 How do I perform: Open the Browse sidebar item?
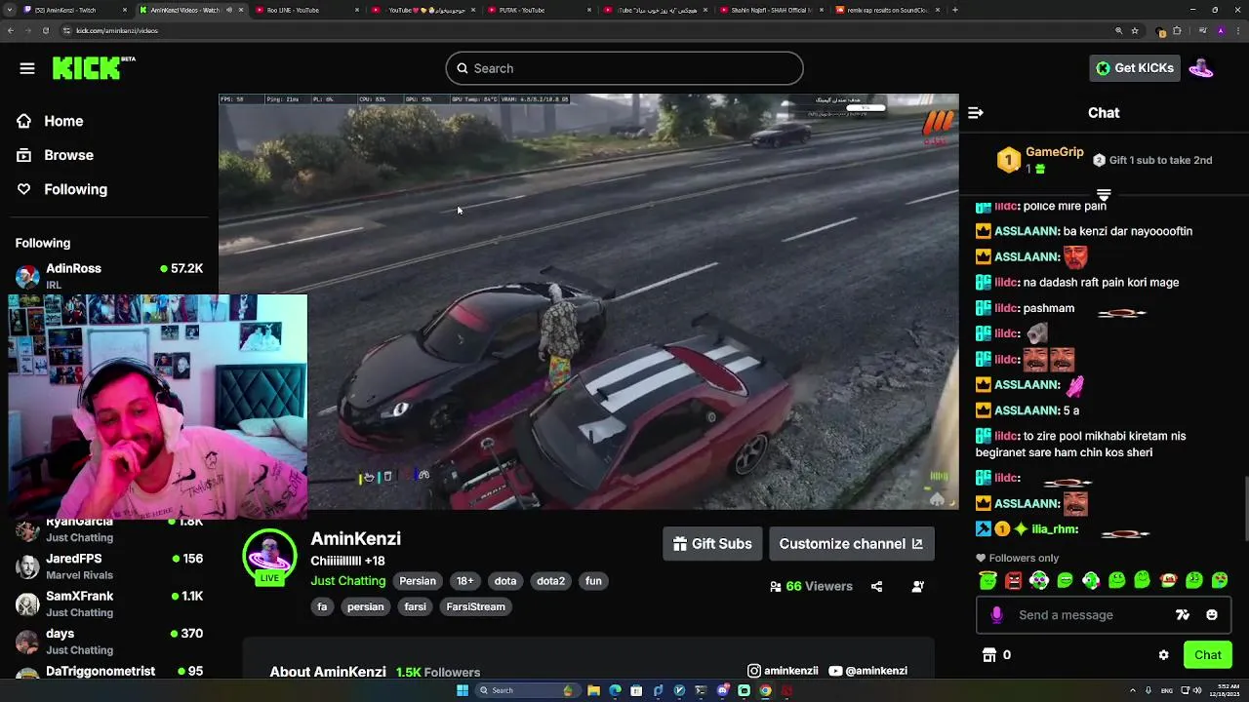click(68, 155)
